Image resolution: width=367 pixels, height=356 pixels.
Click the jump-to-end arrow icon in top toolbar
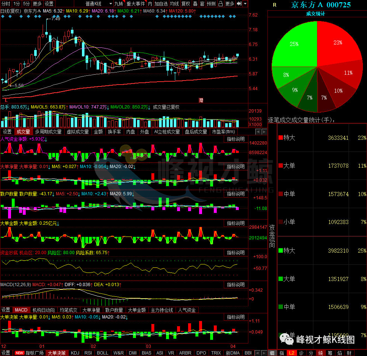(239, 4)
